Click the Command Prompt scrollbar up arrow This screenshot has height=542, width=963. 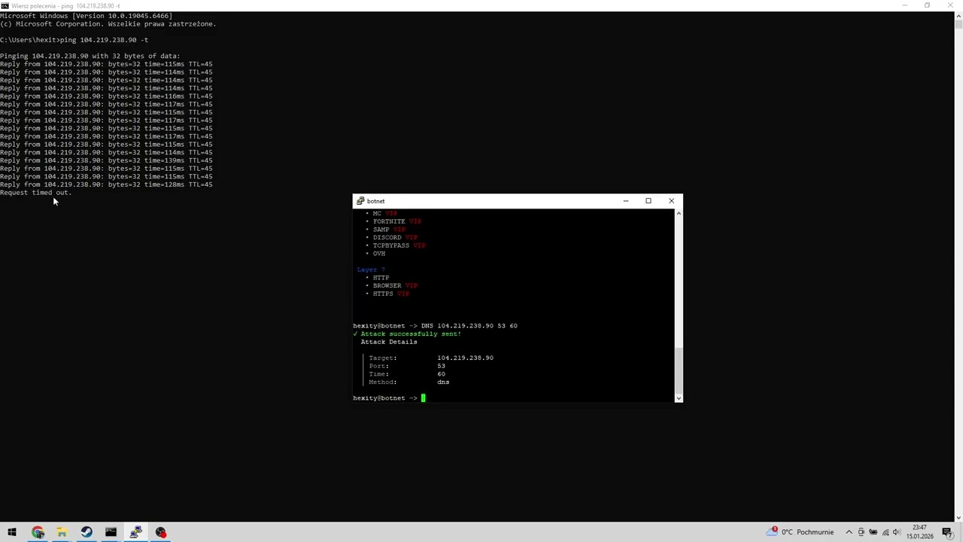(x=958, y=15)
